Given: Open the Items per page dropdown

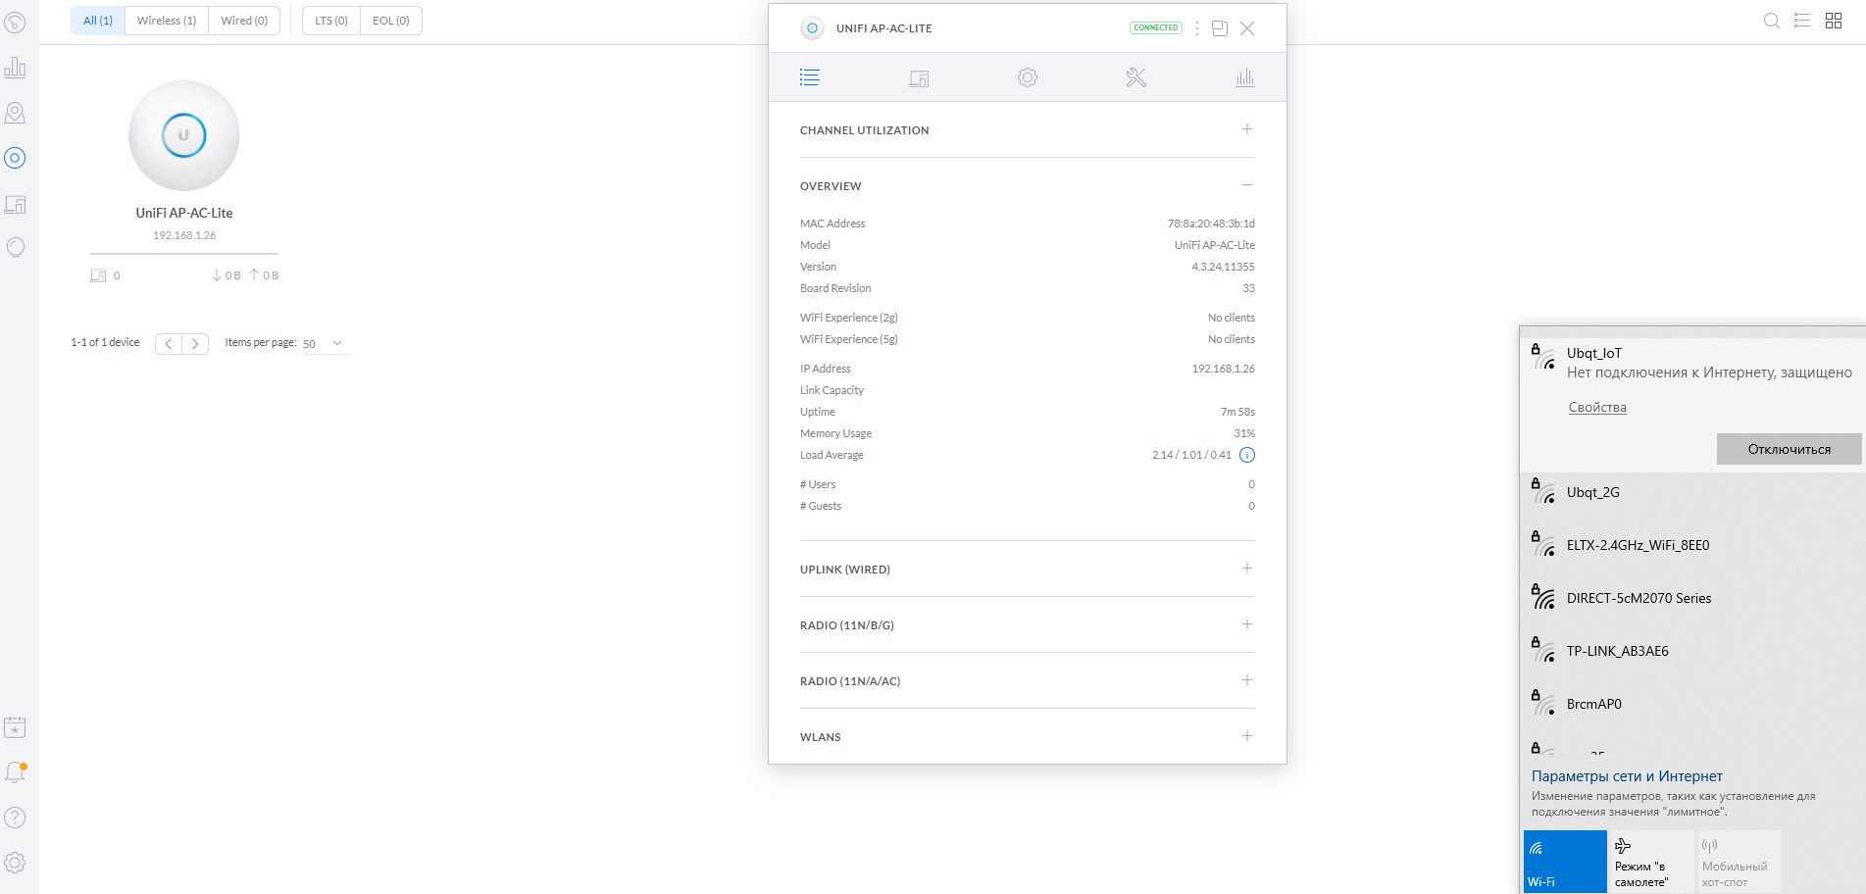Looking at the screenshot, I should tap(324, 343).
